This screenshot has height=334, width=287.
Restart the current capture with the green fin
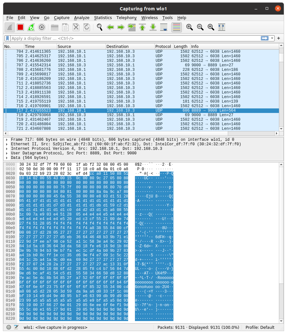pyautogui.click(x=31, y=27)
